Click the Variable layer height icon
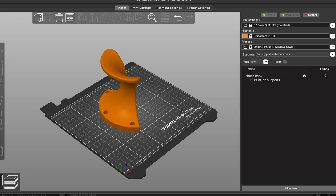 click(x=165, y=18)
